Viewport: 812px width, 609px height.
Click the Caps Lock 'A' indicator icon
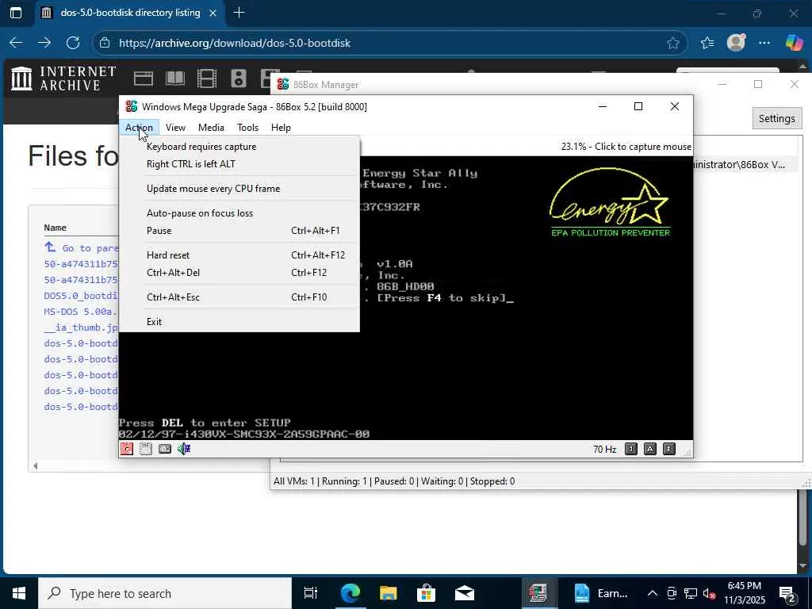pos(650,449)
